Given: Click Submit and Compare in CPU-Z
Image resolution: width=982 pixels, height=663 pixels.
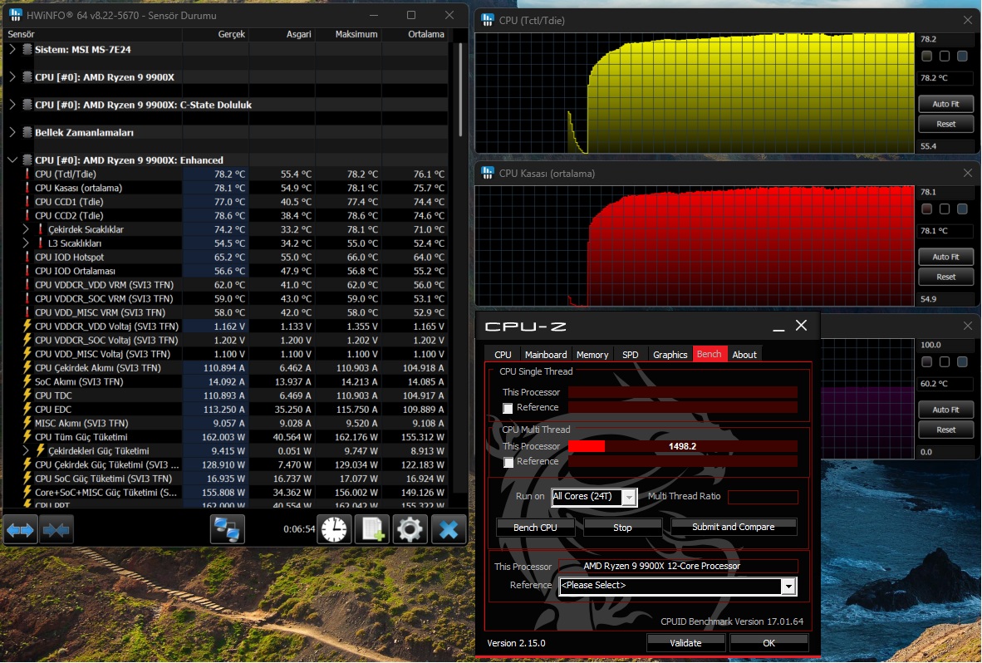Looking at the screenshot, I should point(734,527).
